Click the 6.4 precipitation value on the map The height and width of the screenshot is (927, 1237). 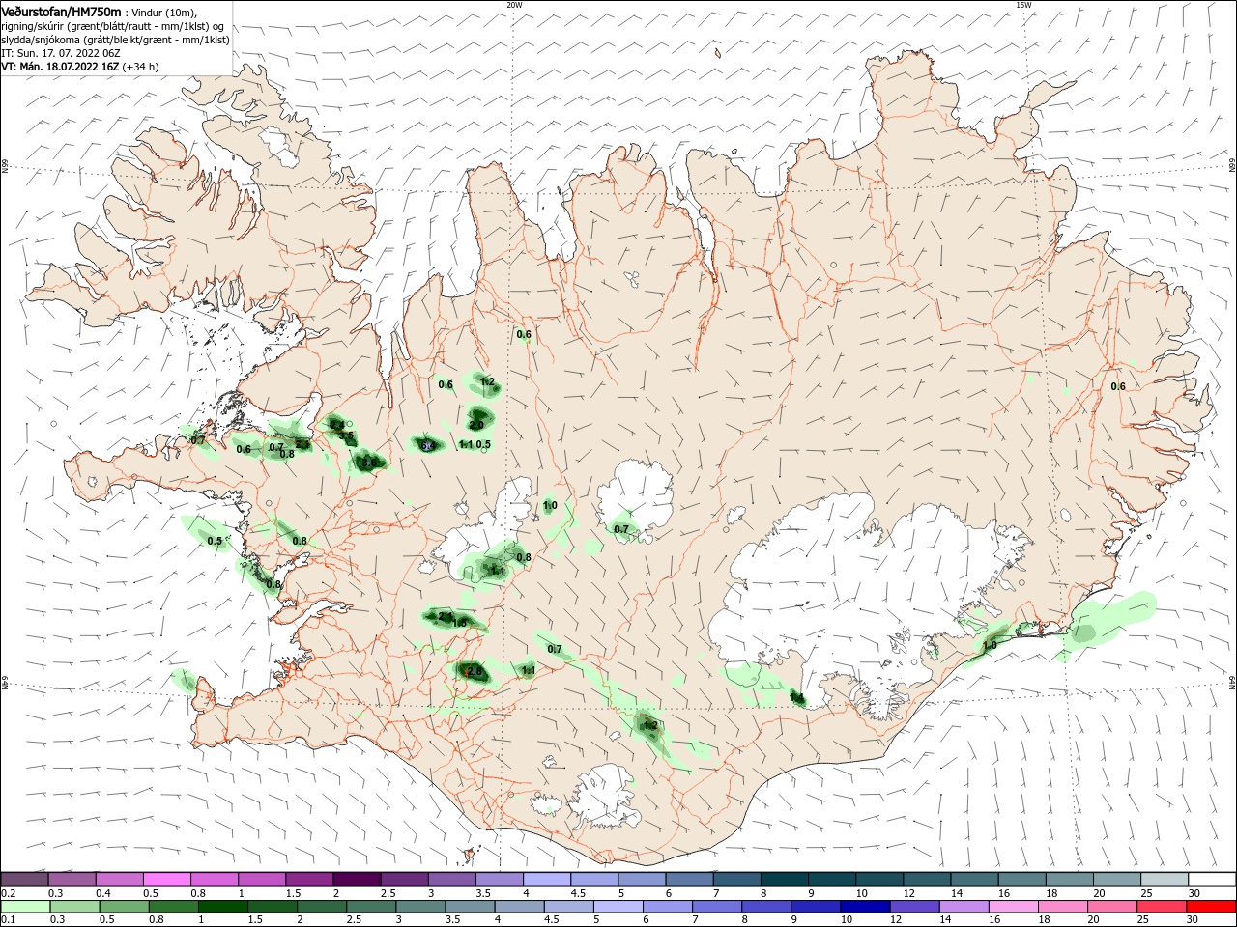tap(426, 445)
